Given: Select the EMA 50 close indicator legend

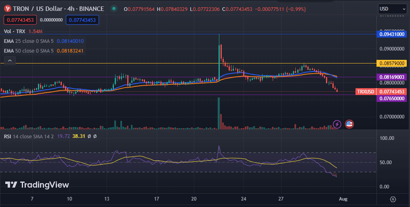Looking at the screenshot, I should [x=29, y=51].
